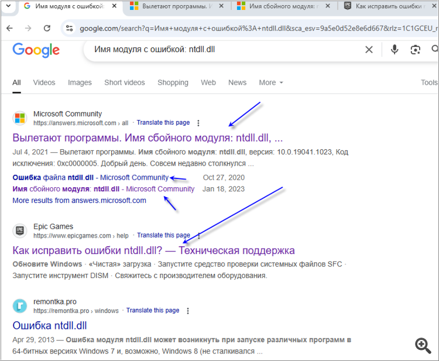Reload the page with the refresh icon
The width and height of the screenshot is (439, 361).
(x=47, y=28)
